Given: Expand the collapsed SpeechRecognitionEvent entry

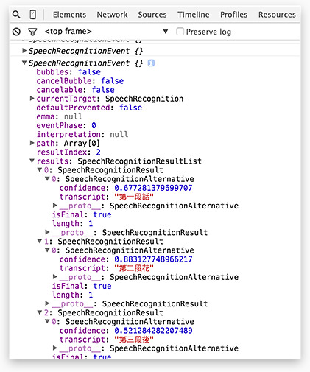Looking at the screenshot, I should (24, 51).
